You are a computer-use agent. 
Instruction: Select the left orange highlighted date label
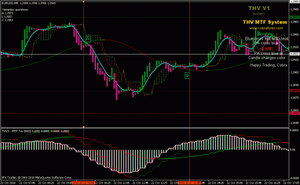[x=84, y=183]
